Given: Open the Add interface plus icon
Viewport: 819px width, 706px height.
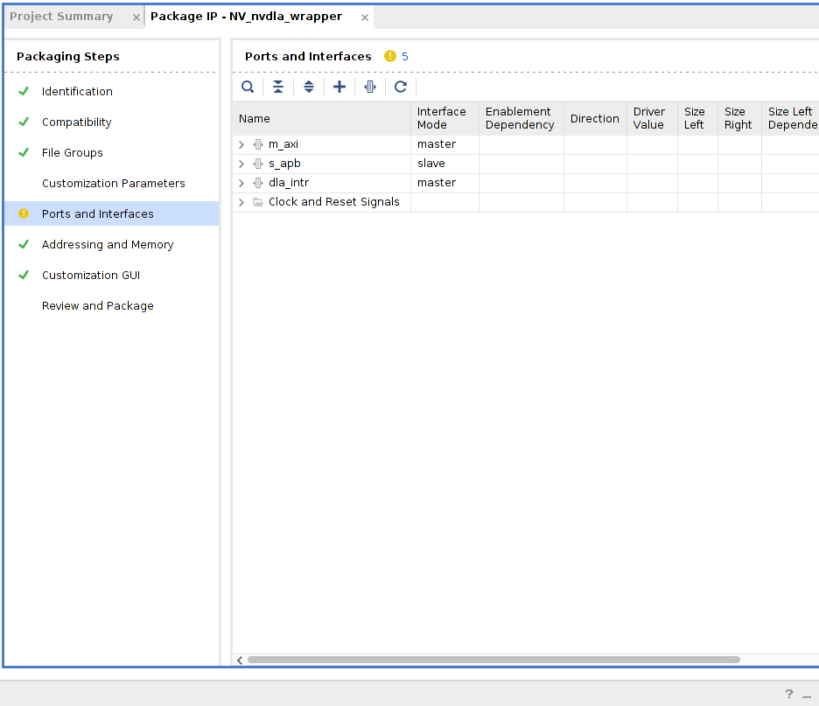Looking at the screenshot, I should pos(339,87).
